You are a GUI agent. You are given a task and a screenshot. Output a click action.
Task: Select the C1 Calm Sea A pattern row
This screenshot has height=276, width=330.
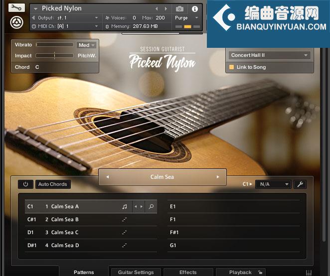click(91, 207)
